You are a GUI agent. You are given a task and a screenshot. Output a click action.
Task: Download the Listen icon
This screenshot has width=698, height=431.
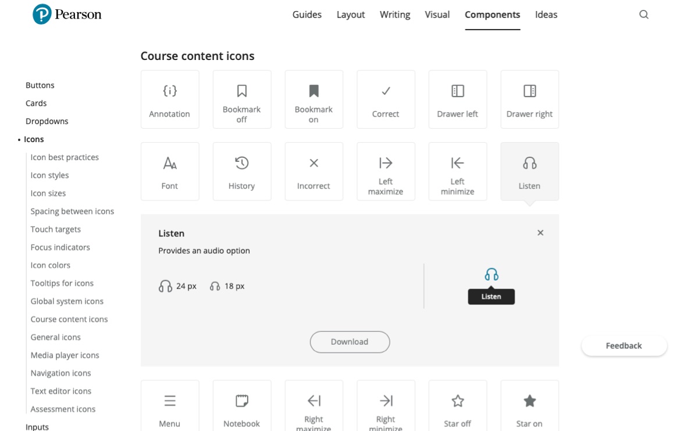point(350,342)
